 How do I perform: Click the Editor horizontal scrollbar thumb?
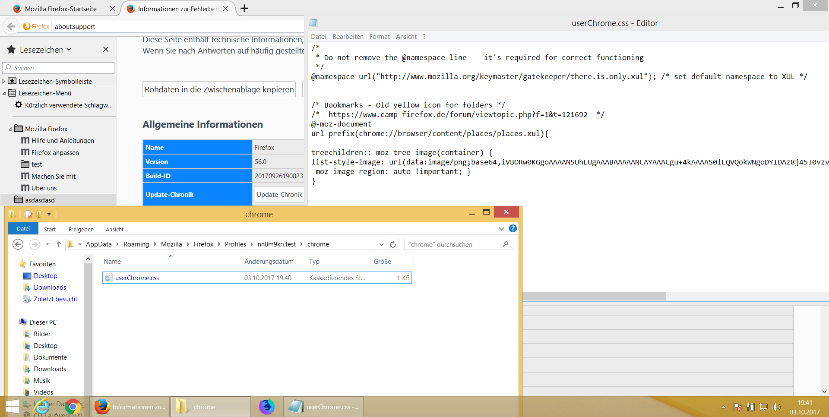(594, 297)
